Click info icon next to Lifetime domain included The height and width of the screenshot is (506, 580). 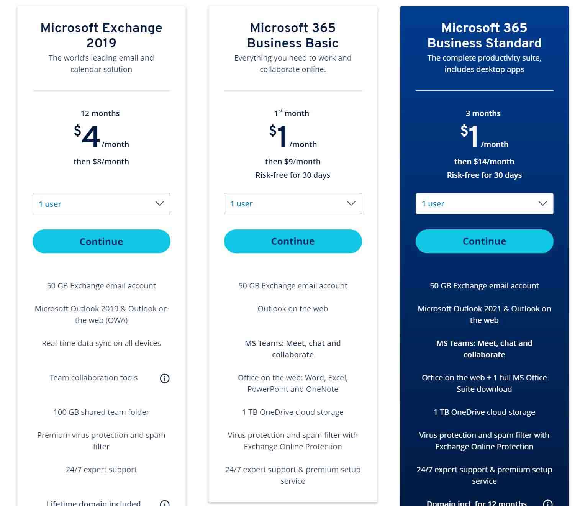click(x=165, y=503)
